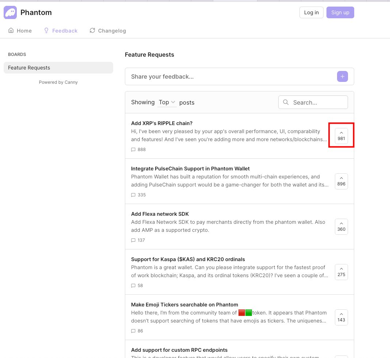
Task: Click the Log in button
Action: (x=311, y=12)
